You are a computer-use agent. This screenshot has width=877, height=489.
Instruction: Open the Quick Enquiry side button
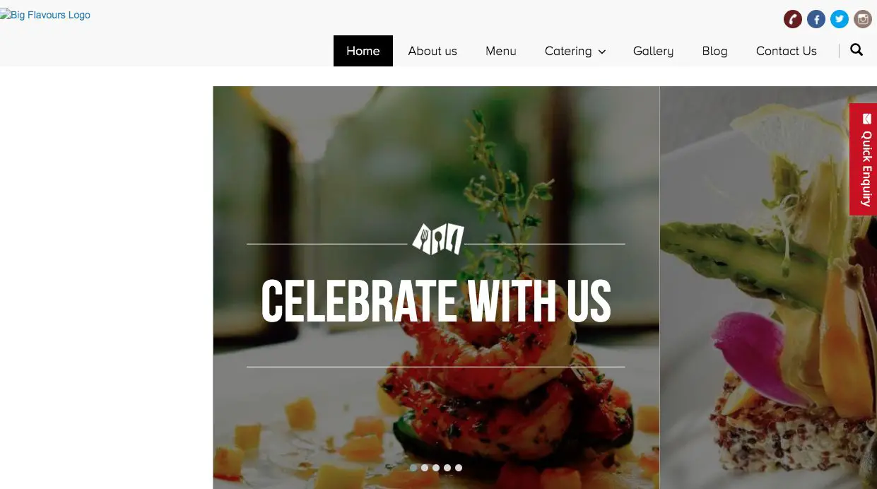[x=863, y=159]
